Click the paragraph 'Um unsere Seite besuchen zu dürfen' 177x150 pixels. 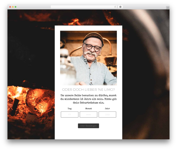pyautogui.click(x=88, y=99)
